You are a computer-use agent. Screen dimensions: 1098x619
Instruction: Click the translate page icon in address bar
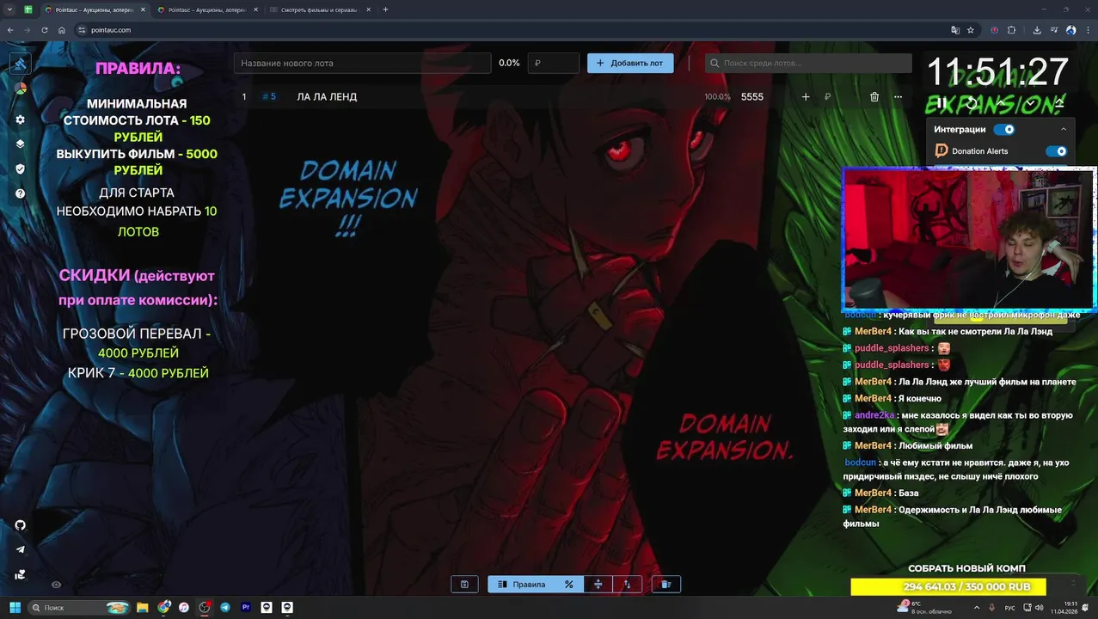954,30
